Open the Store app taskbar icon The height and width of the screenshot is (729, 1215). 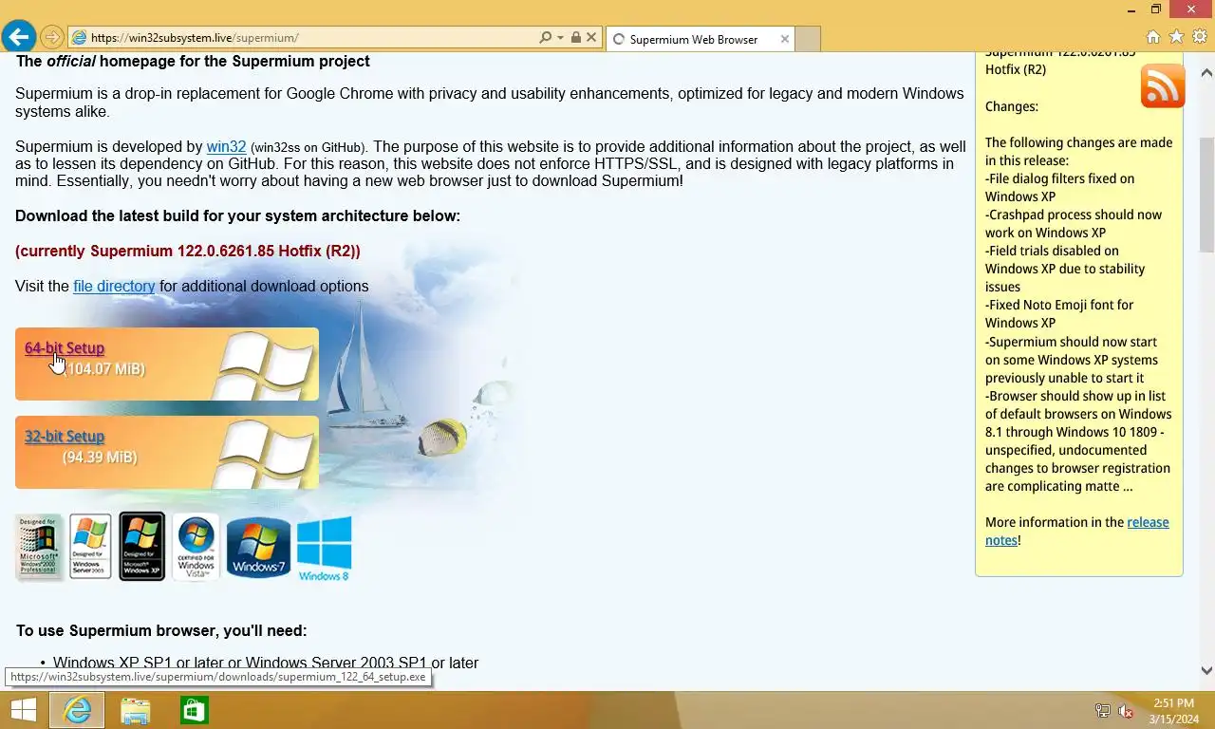point(195,710)
